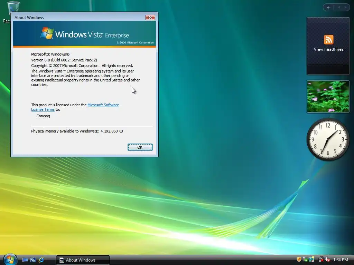The image size is (354, 265).
Task: Open the Start menu orb
Action: [x=10, y=259]
